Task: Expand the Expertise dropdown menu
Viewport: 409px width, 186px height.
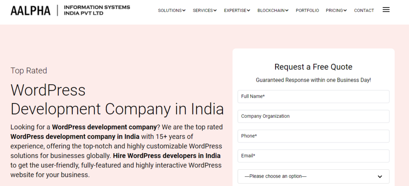Action: click(x=237, y=10)
